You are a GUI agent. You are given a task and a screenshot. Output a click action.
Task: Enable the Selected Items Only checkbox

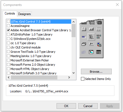(83, 79)
